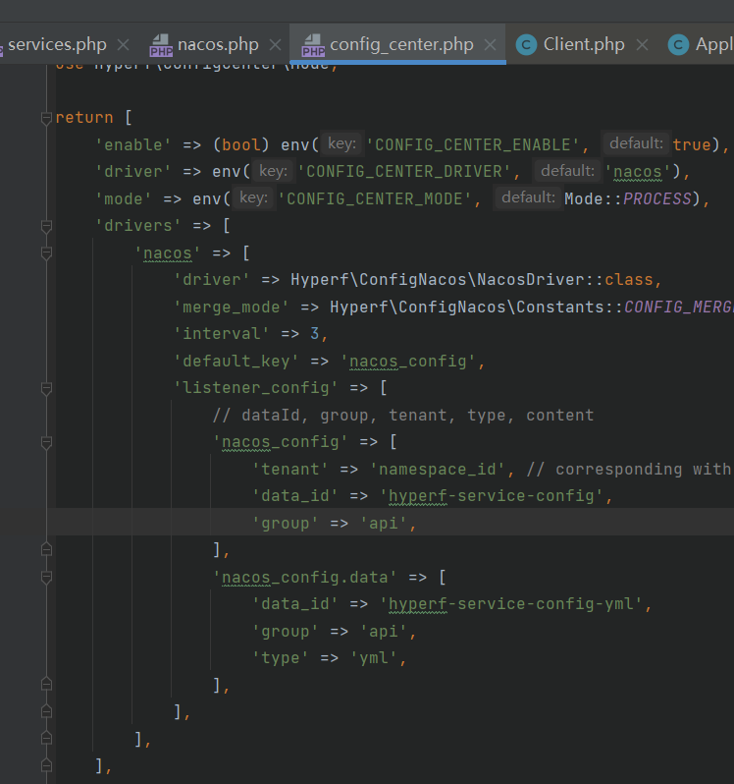Click the 'CONFIG_CENTER_ENABLE' string

coord(472,145)
